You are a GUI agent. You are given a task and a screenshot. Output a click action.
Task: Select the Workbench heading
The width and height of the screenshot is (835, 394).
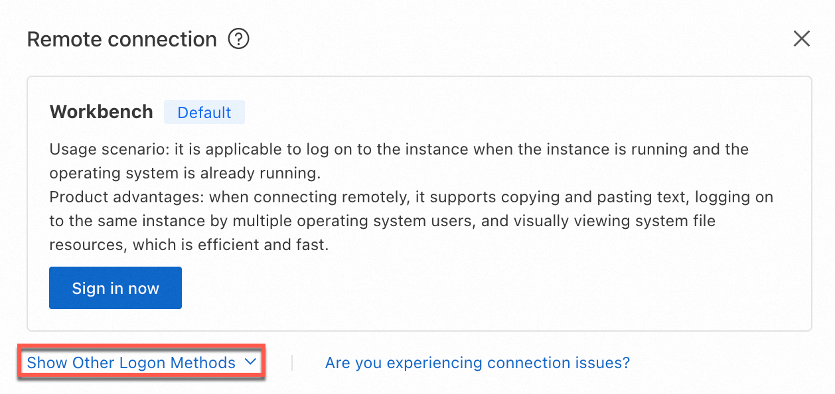click(x=101, y=112)
